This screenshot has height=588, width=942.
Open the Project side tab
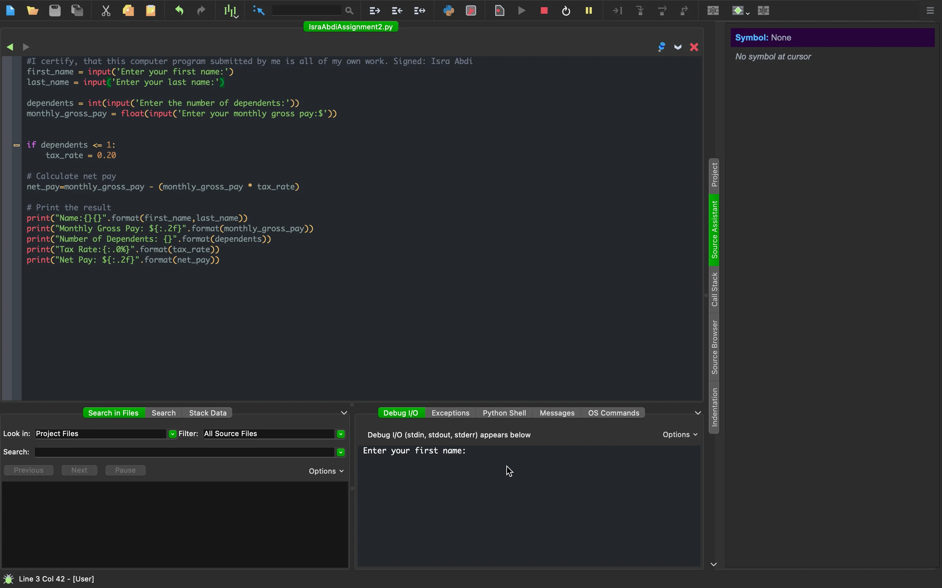[714, 175]
